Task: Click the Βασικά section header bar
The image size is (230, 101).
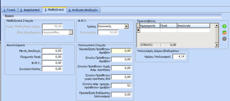Action: click(x=112, y=16)
